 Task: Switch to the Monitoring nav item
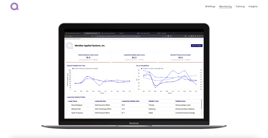(225, 7)
